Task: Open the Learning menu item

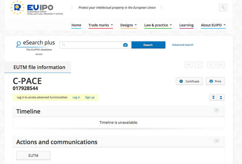Action: point(186,25)
